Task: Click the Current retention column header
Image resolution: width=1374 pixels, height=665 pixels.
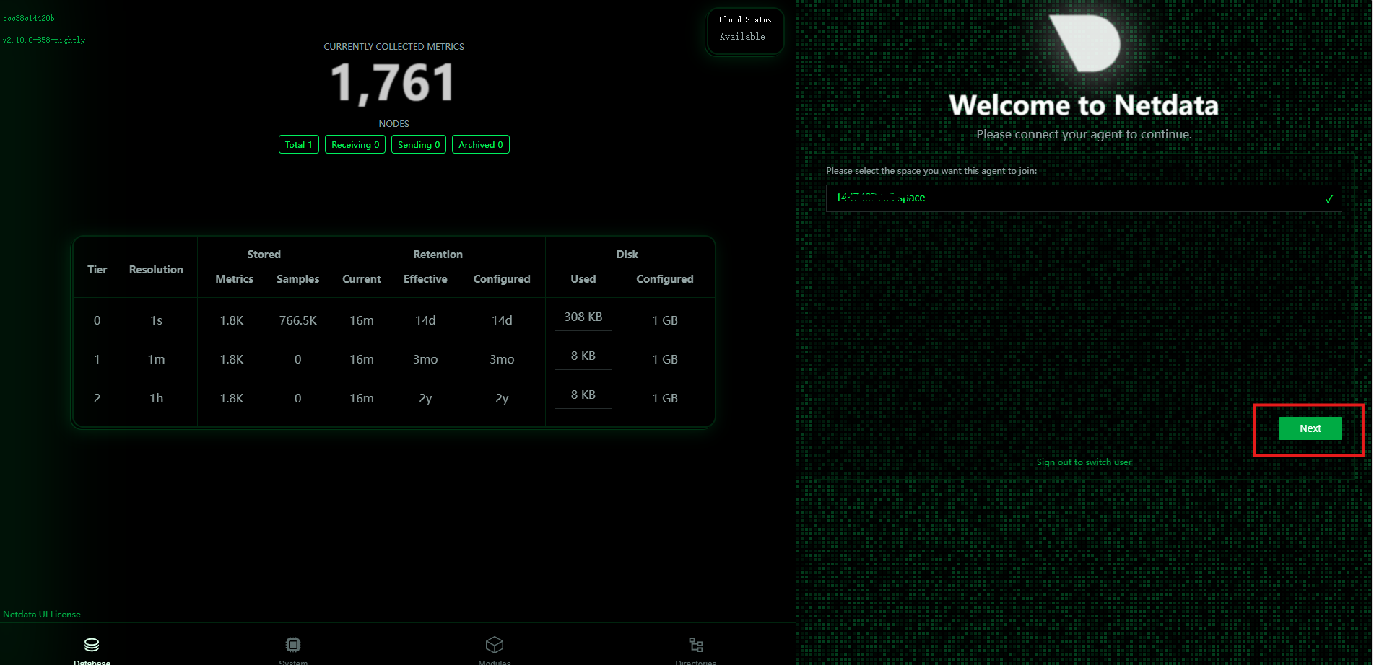Action: pos(362,279)
